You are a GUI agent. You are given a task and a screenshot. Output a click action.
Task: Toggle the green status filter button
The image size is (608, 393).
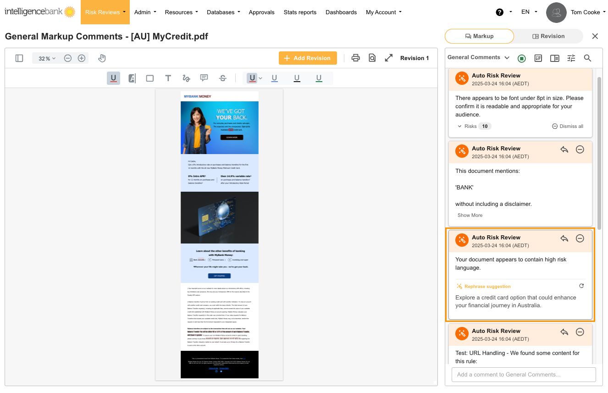coord(521,58)
